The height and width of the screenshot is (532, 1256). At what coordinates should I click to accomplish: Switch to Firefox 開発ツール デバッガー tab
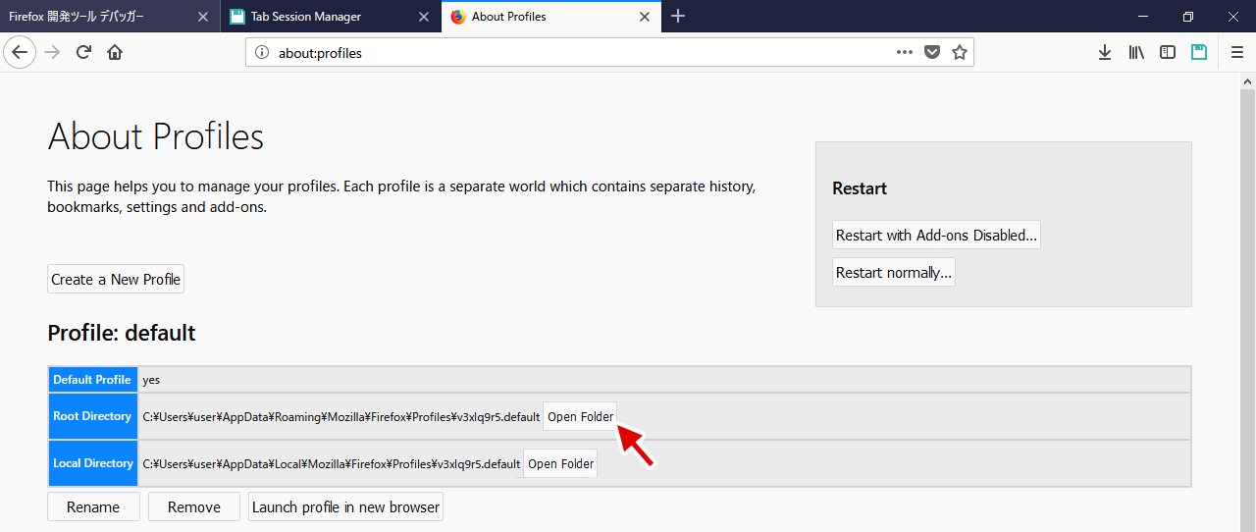[x=110, y=17]
